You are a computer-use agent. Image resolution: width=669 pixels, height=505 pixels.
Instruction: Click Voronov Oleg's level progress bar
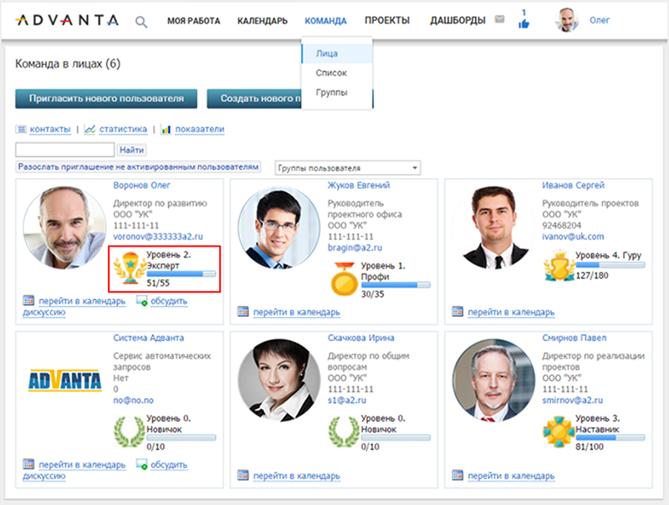181,273
